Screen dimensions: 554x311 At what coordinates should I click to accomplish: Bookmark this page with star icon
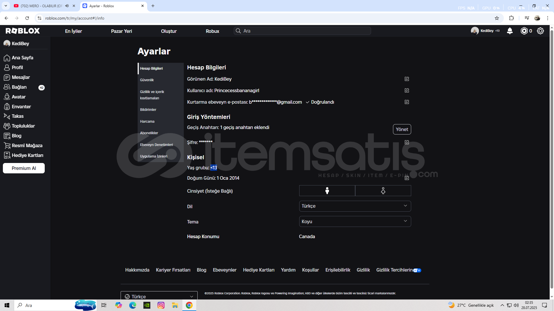pyautogui.click(x=497, y=18)
